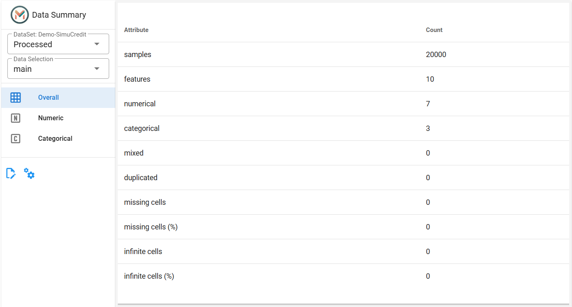Select the samples row

(x=343, y=55)
